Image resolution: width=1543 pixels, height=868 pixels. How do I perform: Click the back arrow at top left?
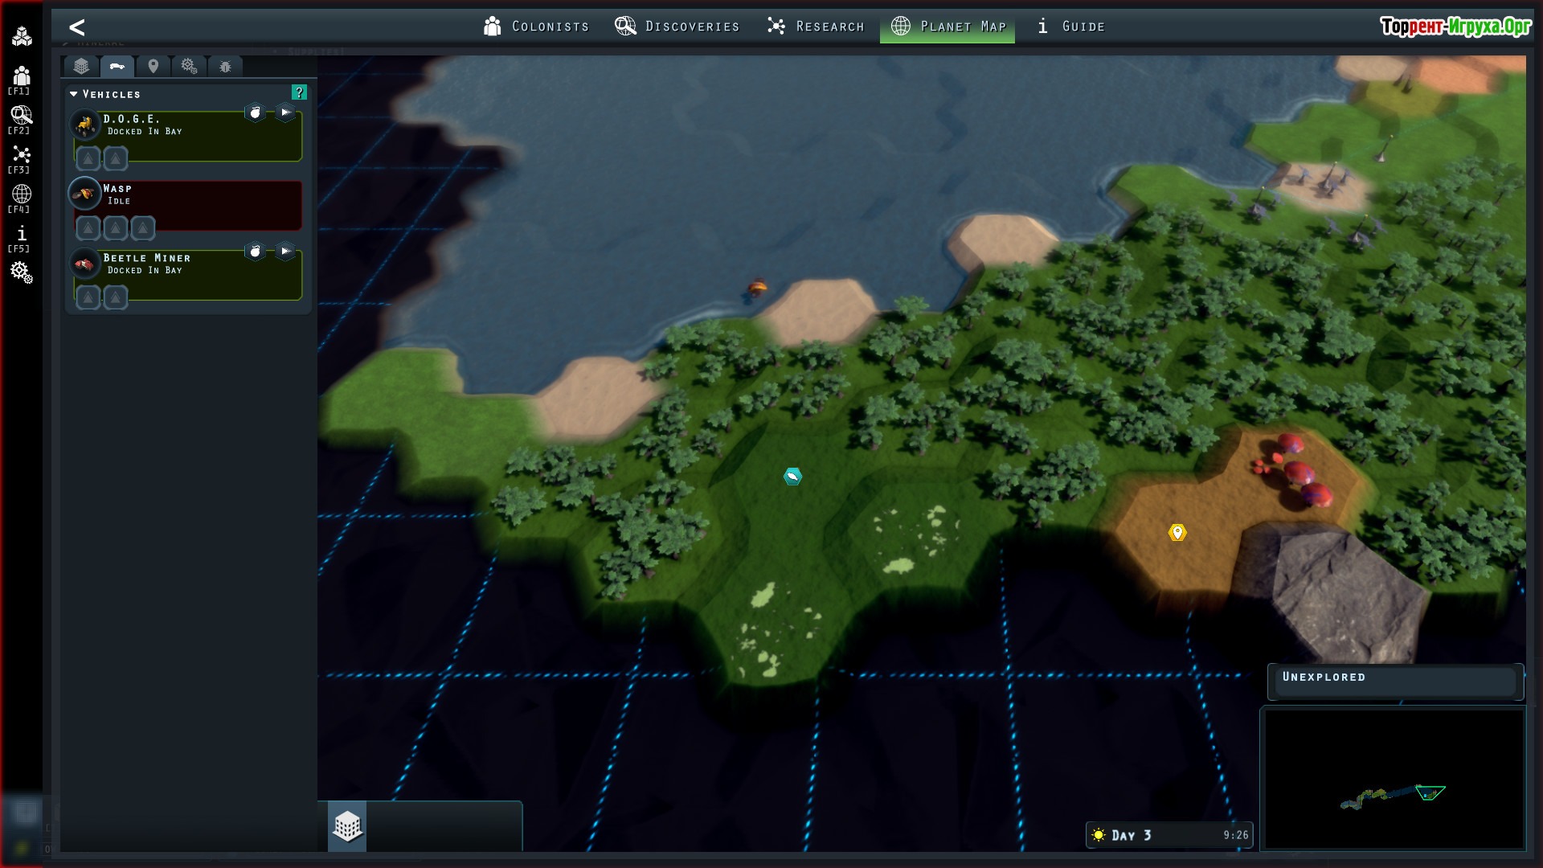(76, 27)
